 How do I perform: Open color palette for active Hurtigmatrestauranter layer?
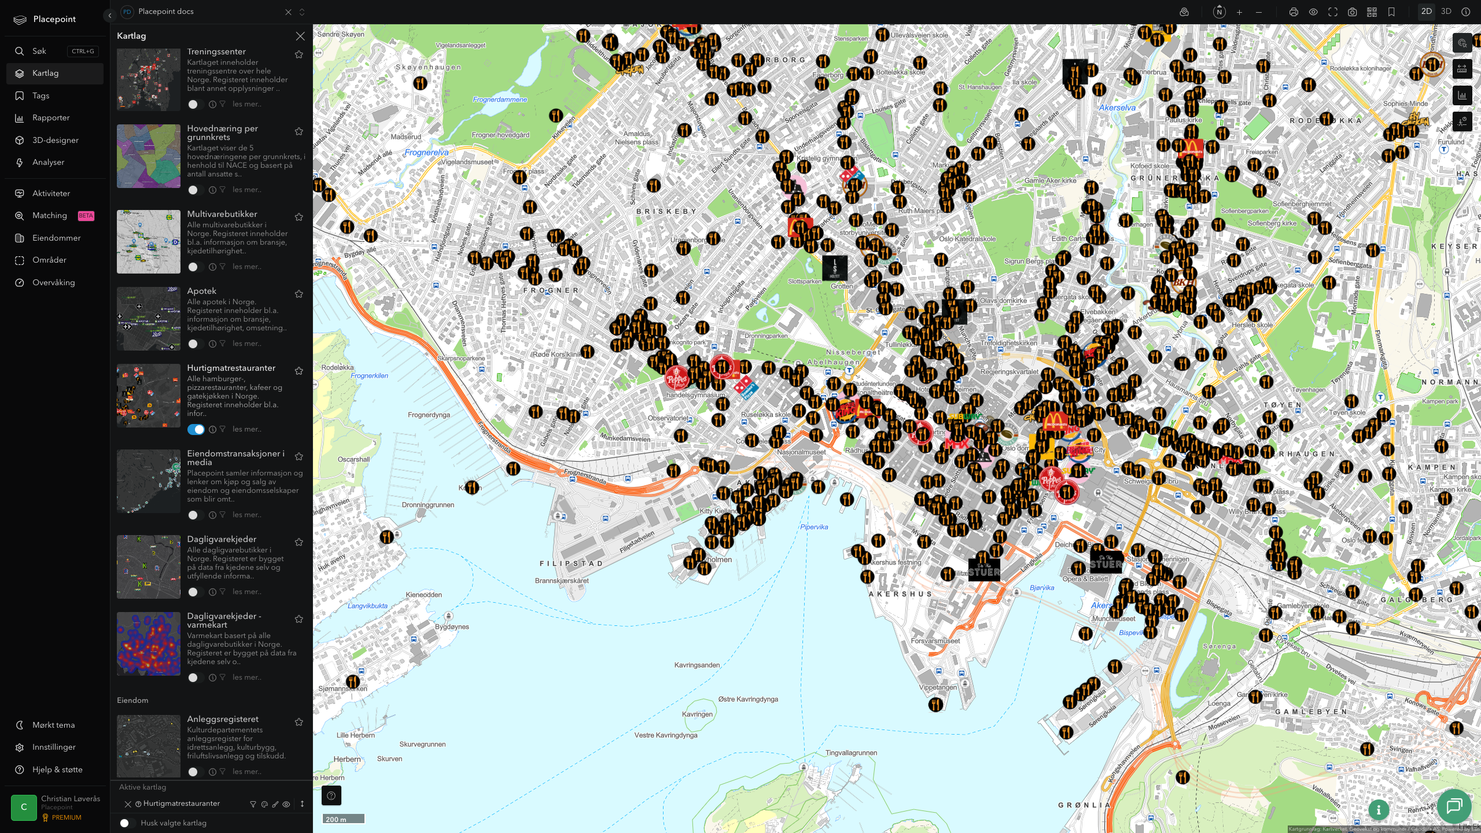pos(264,804)
